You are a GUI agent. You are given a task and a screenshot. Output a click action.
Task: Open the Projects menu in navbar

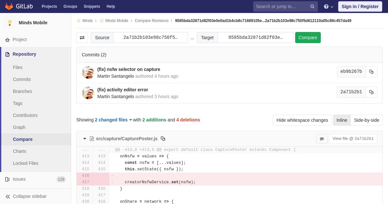[x=49, y=6]
